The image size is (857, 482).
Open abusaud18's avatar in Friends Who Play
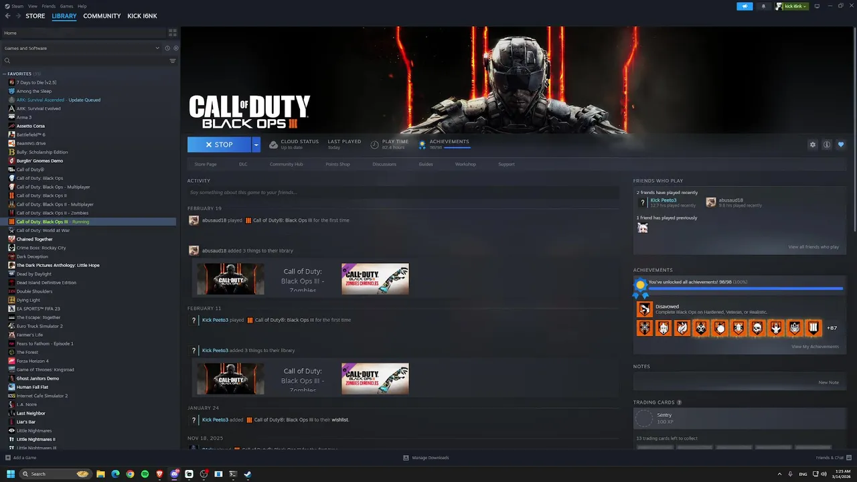point(711,202)
